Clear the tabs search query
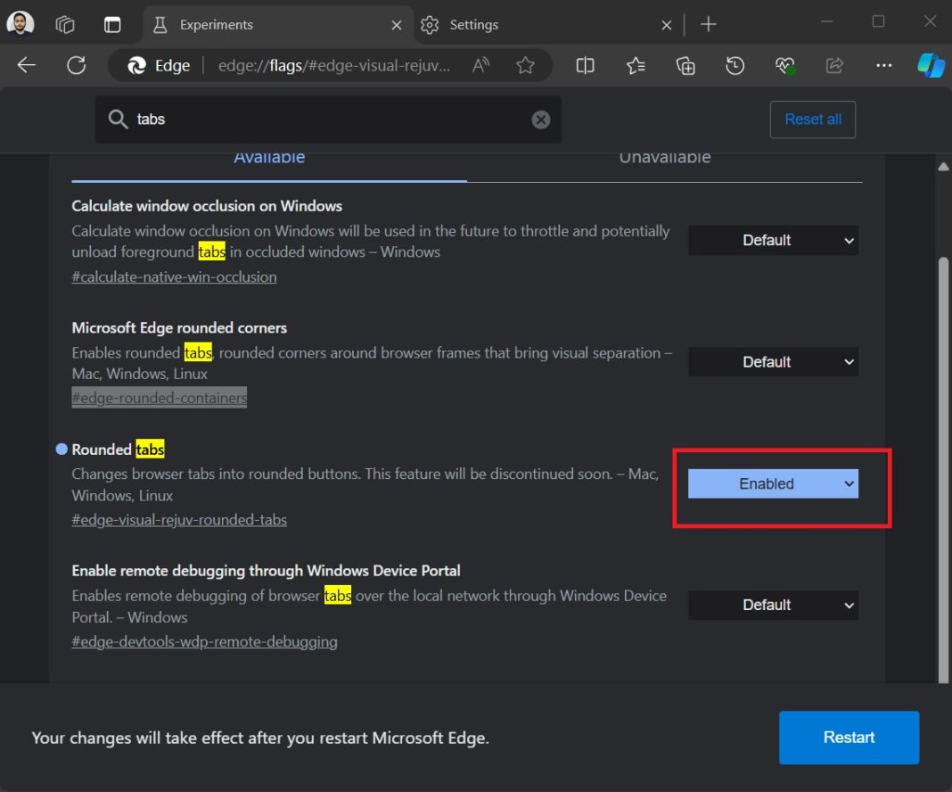This screenshot has height=792, width=952. [x=540, y=119]
